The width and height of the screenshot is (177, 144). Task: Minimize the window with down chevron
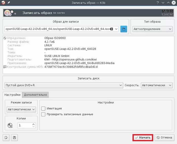click(x=163, y=3)
